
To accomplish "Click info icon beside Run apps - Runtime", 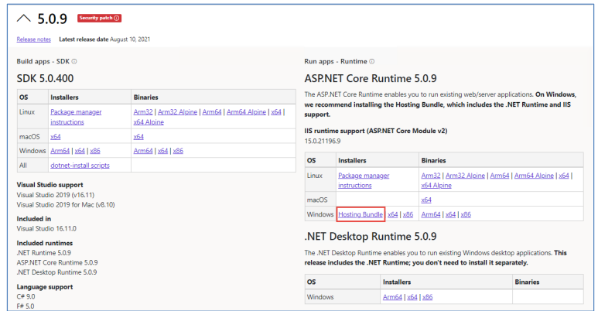I will point(372,61).
